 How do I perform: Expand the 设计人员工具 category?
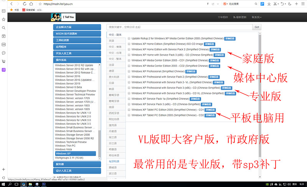[77, 171]
